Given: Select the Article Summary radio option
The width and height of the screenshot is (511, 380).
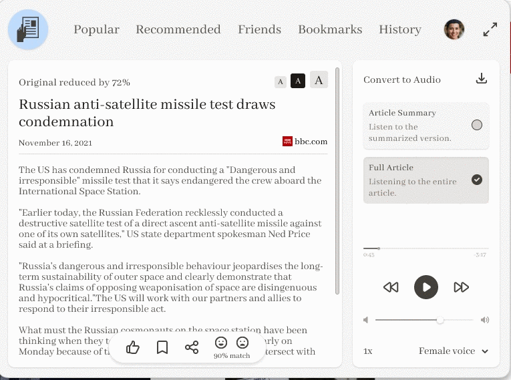Looking at the screenshot, I should pyautogui.click(x=477, y=125).
